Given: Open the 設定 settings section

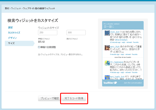Looking at the screenshot, I should click(11, 27).
